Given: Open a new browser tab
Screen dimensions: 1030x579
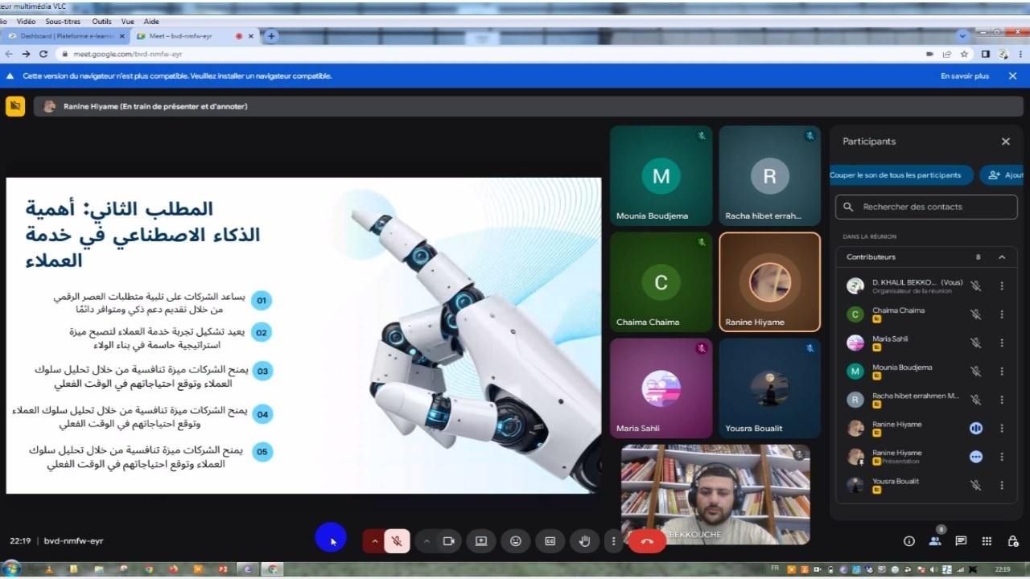Looking at the screenshot, I should (x=271, y=36).
